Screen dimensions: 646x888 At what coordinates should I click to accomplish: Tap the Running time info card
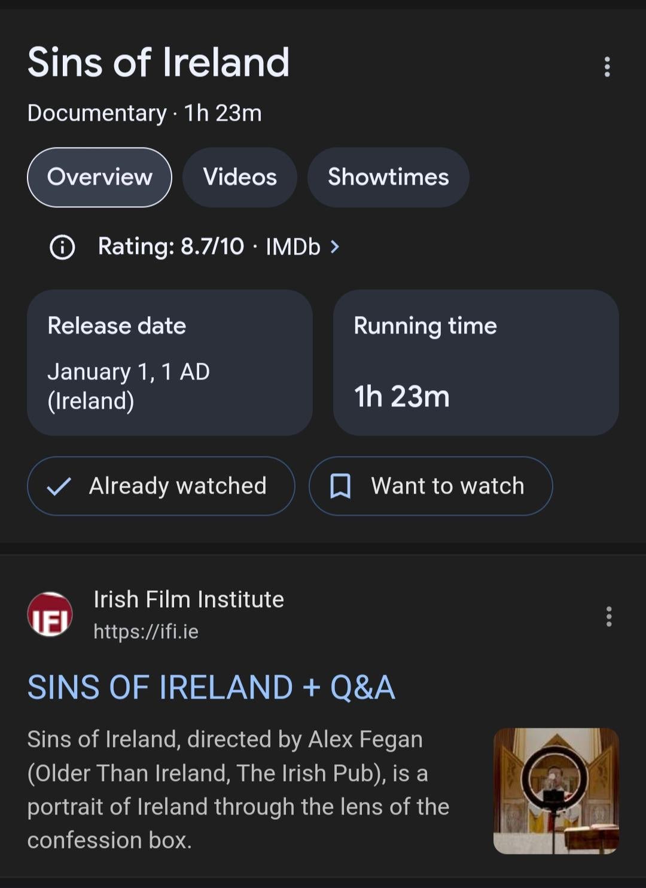tap(476, 363)
